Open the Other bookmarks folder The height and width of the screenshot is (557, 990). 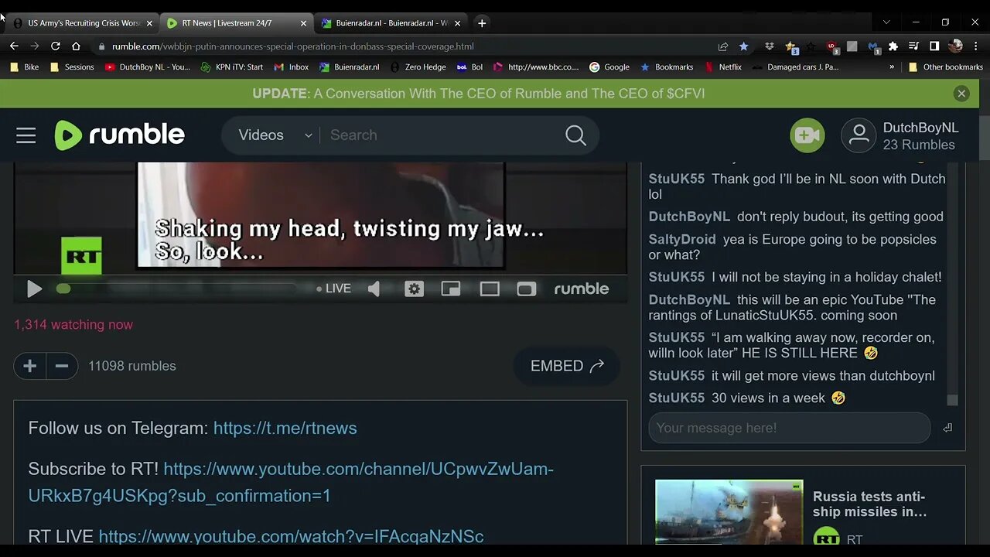[x=945, y=67]
